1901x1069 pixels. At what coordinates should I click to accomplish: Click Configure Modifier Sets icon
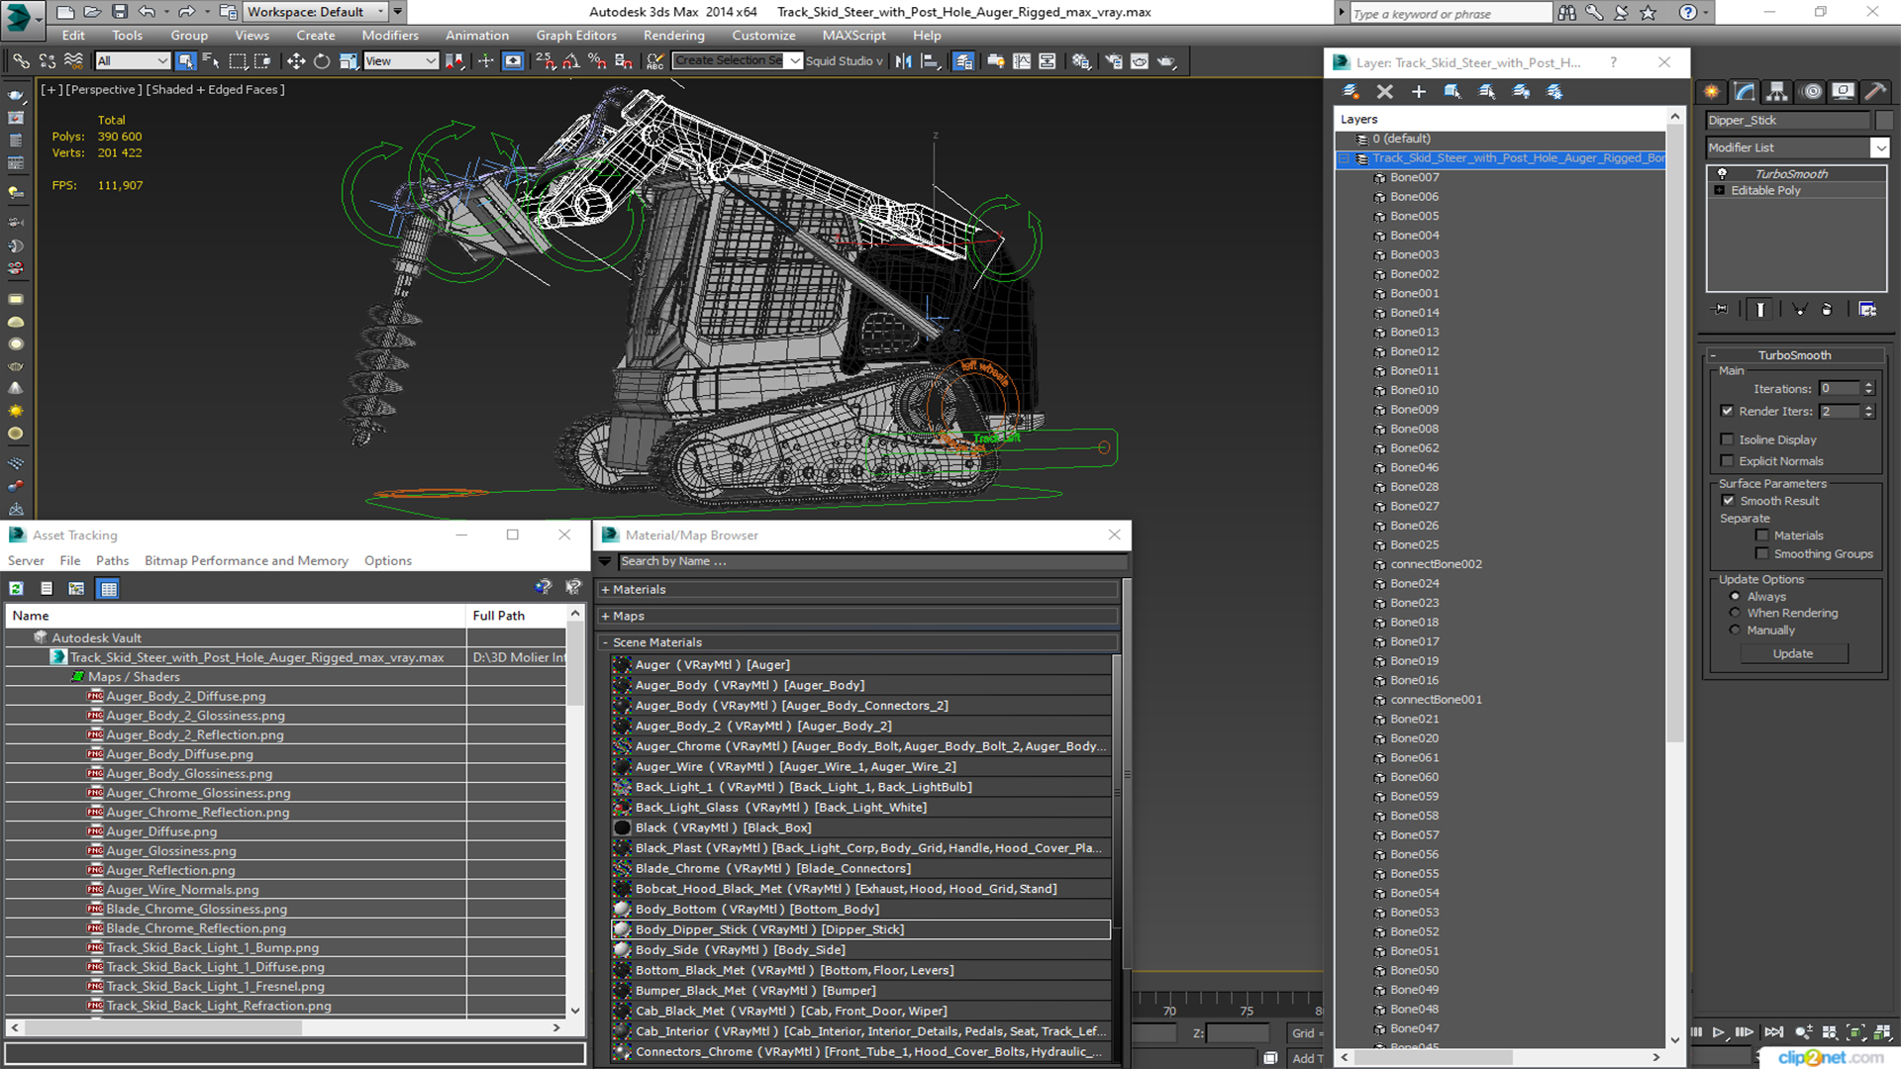pos(1867,310)
